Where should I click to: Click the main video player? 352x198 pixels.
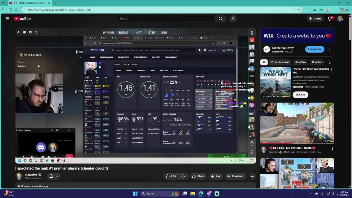[x=136, y=96]
